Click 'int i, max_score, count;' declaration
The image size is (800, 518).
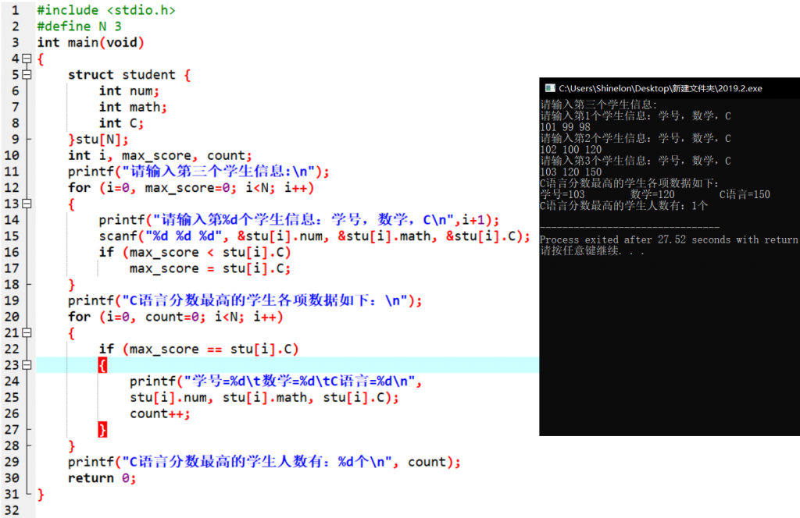point(160,155)
